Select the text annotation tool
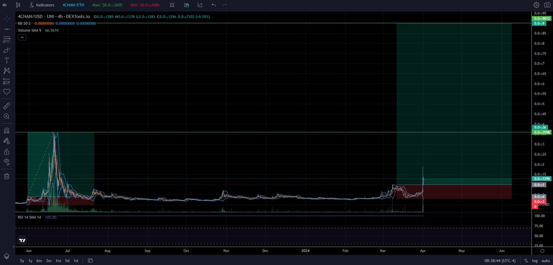553x265 pixels. 6,60
